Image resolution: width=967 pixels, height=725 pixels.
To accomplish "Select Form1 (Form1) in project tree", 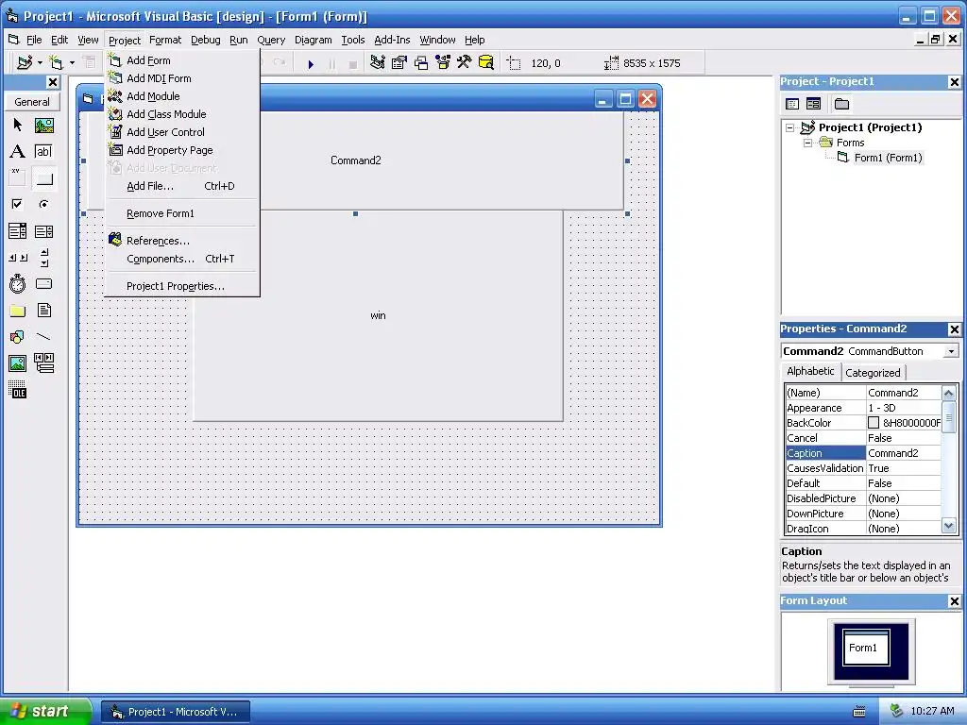I will coord(888,158).
